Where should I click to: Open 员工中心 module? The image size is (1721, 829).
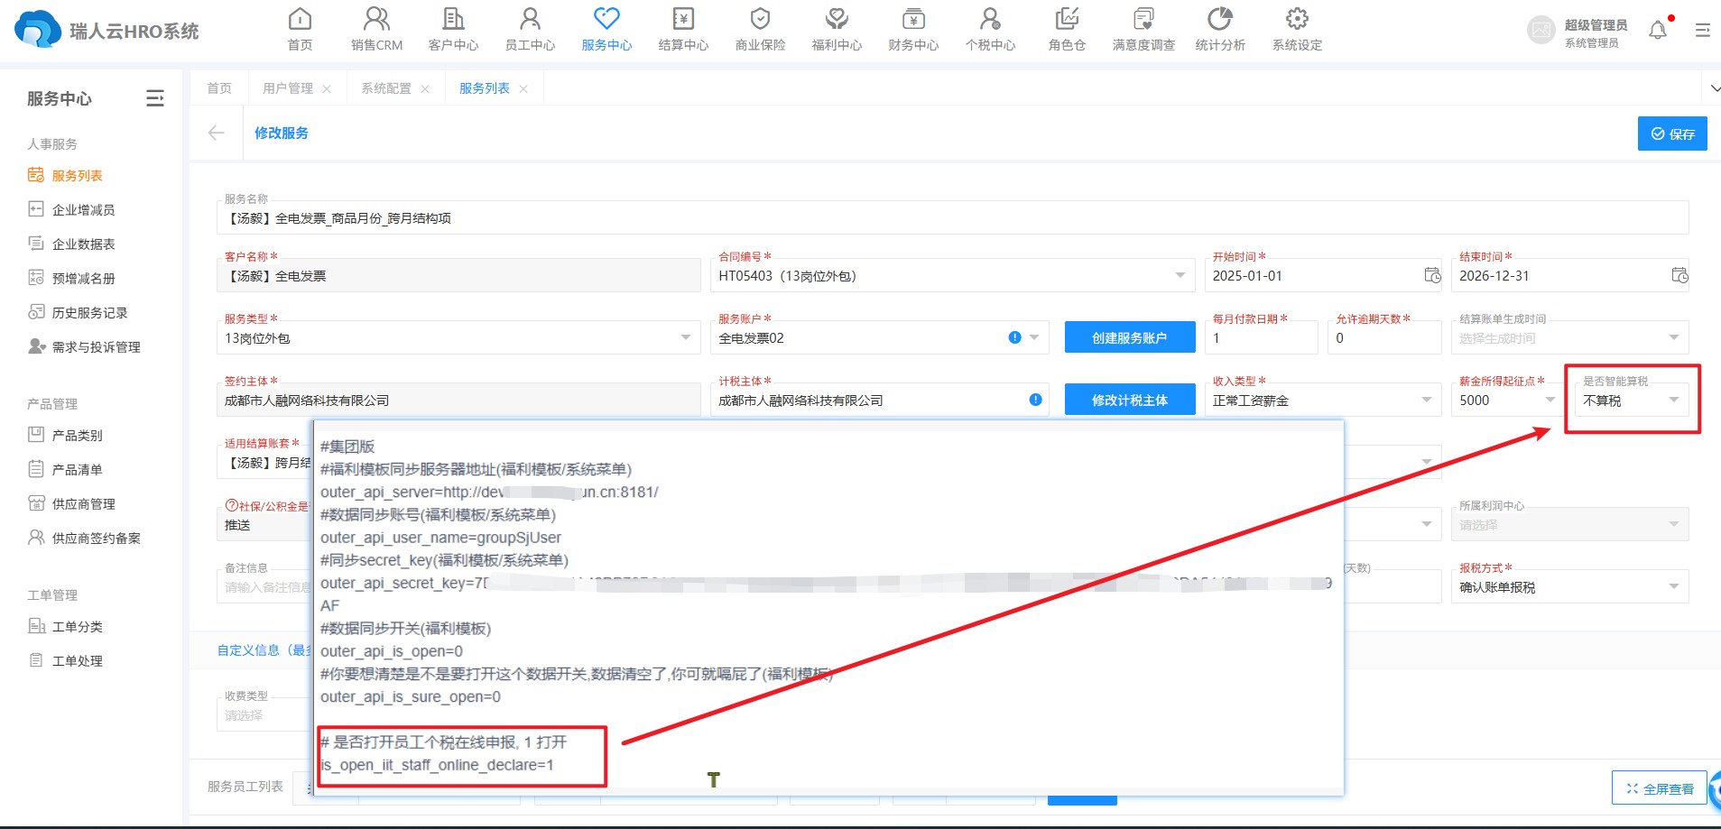[x=530, y=29]
